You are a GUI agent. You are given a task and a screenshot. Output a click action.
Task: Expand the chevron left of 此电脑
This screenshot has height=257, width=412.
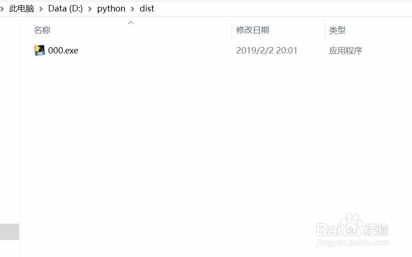click(2, 9)
